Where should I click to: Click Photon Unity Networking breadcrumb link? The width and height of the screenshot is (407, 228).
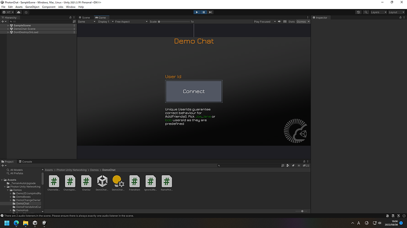(x=71, y=170)
